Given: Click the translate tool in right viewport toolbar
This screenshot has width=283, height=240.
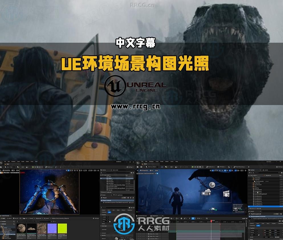Looking at the screenshot, I should click(213, 171).
